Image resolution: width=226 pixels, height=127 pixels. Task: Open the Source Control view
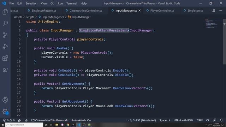pyautogui.click(x=5, y=35)
